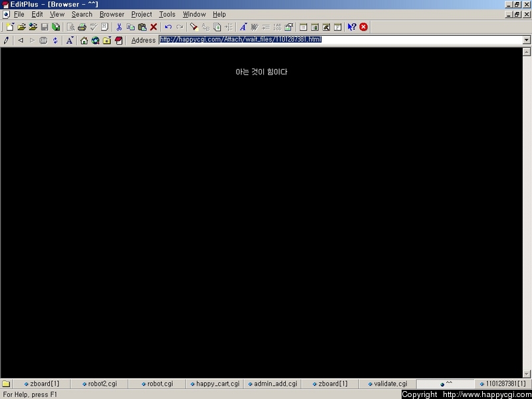Open the Tools menu

(x=168, y=14)
